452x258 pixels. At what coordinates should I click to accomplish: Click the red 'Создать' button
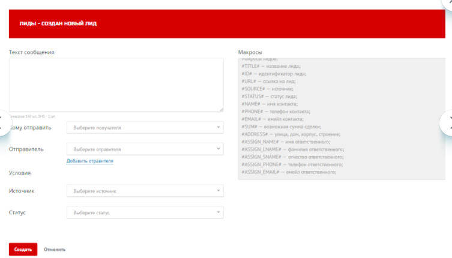coord(23,250)
